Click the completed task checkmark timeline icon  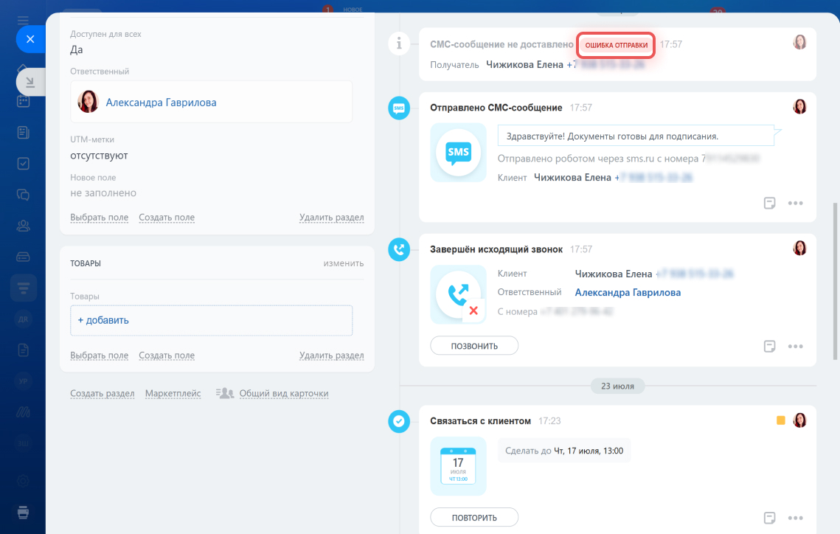(399, 421)
